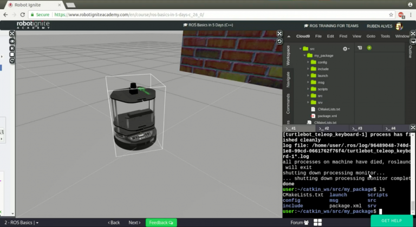Open the 2 - ROS Basics unit dropdown
416x227 pixels.
(x=21, y=223)
